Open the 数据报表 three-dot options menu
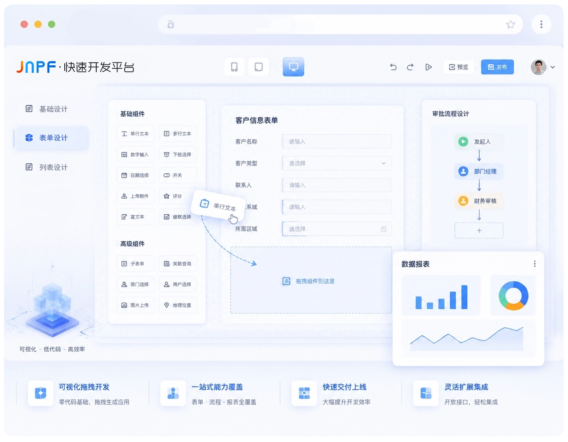This screenshot has height=442, width=568. [x=534, y=264]
